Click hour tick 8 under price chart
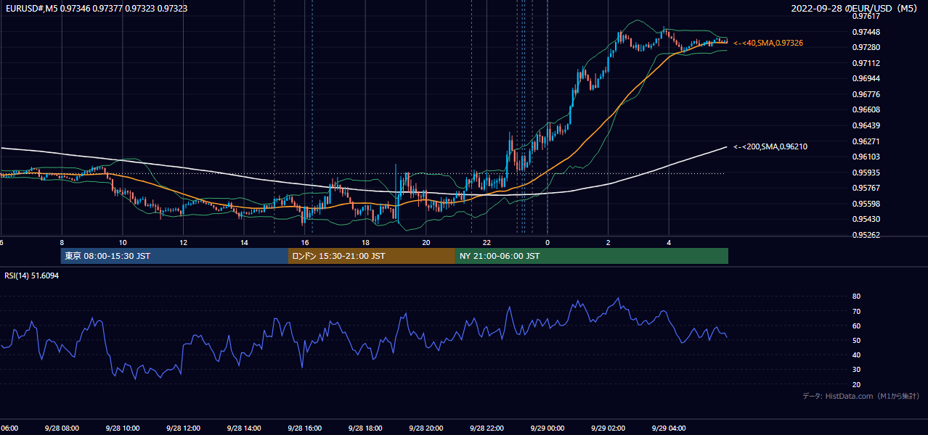 click(62, 243)
